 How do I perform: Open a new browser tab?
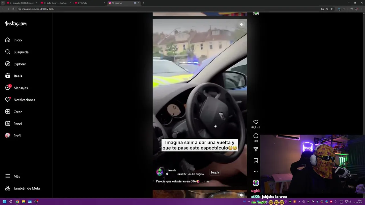pyautogui.click(x=143, y=3)
